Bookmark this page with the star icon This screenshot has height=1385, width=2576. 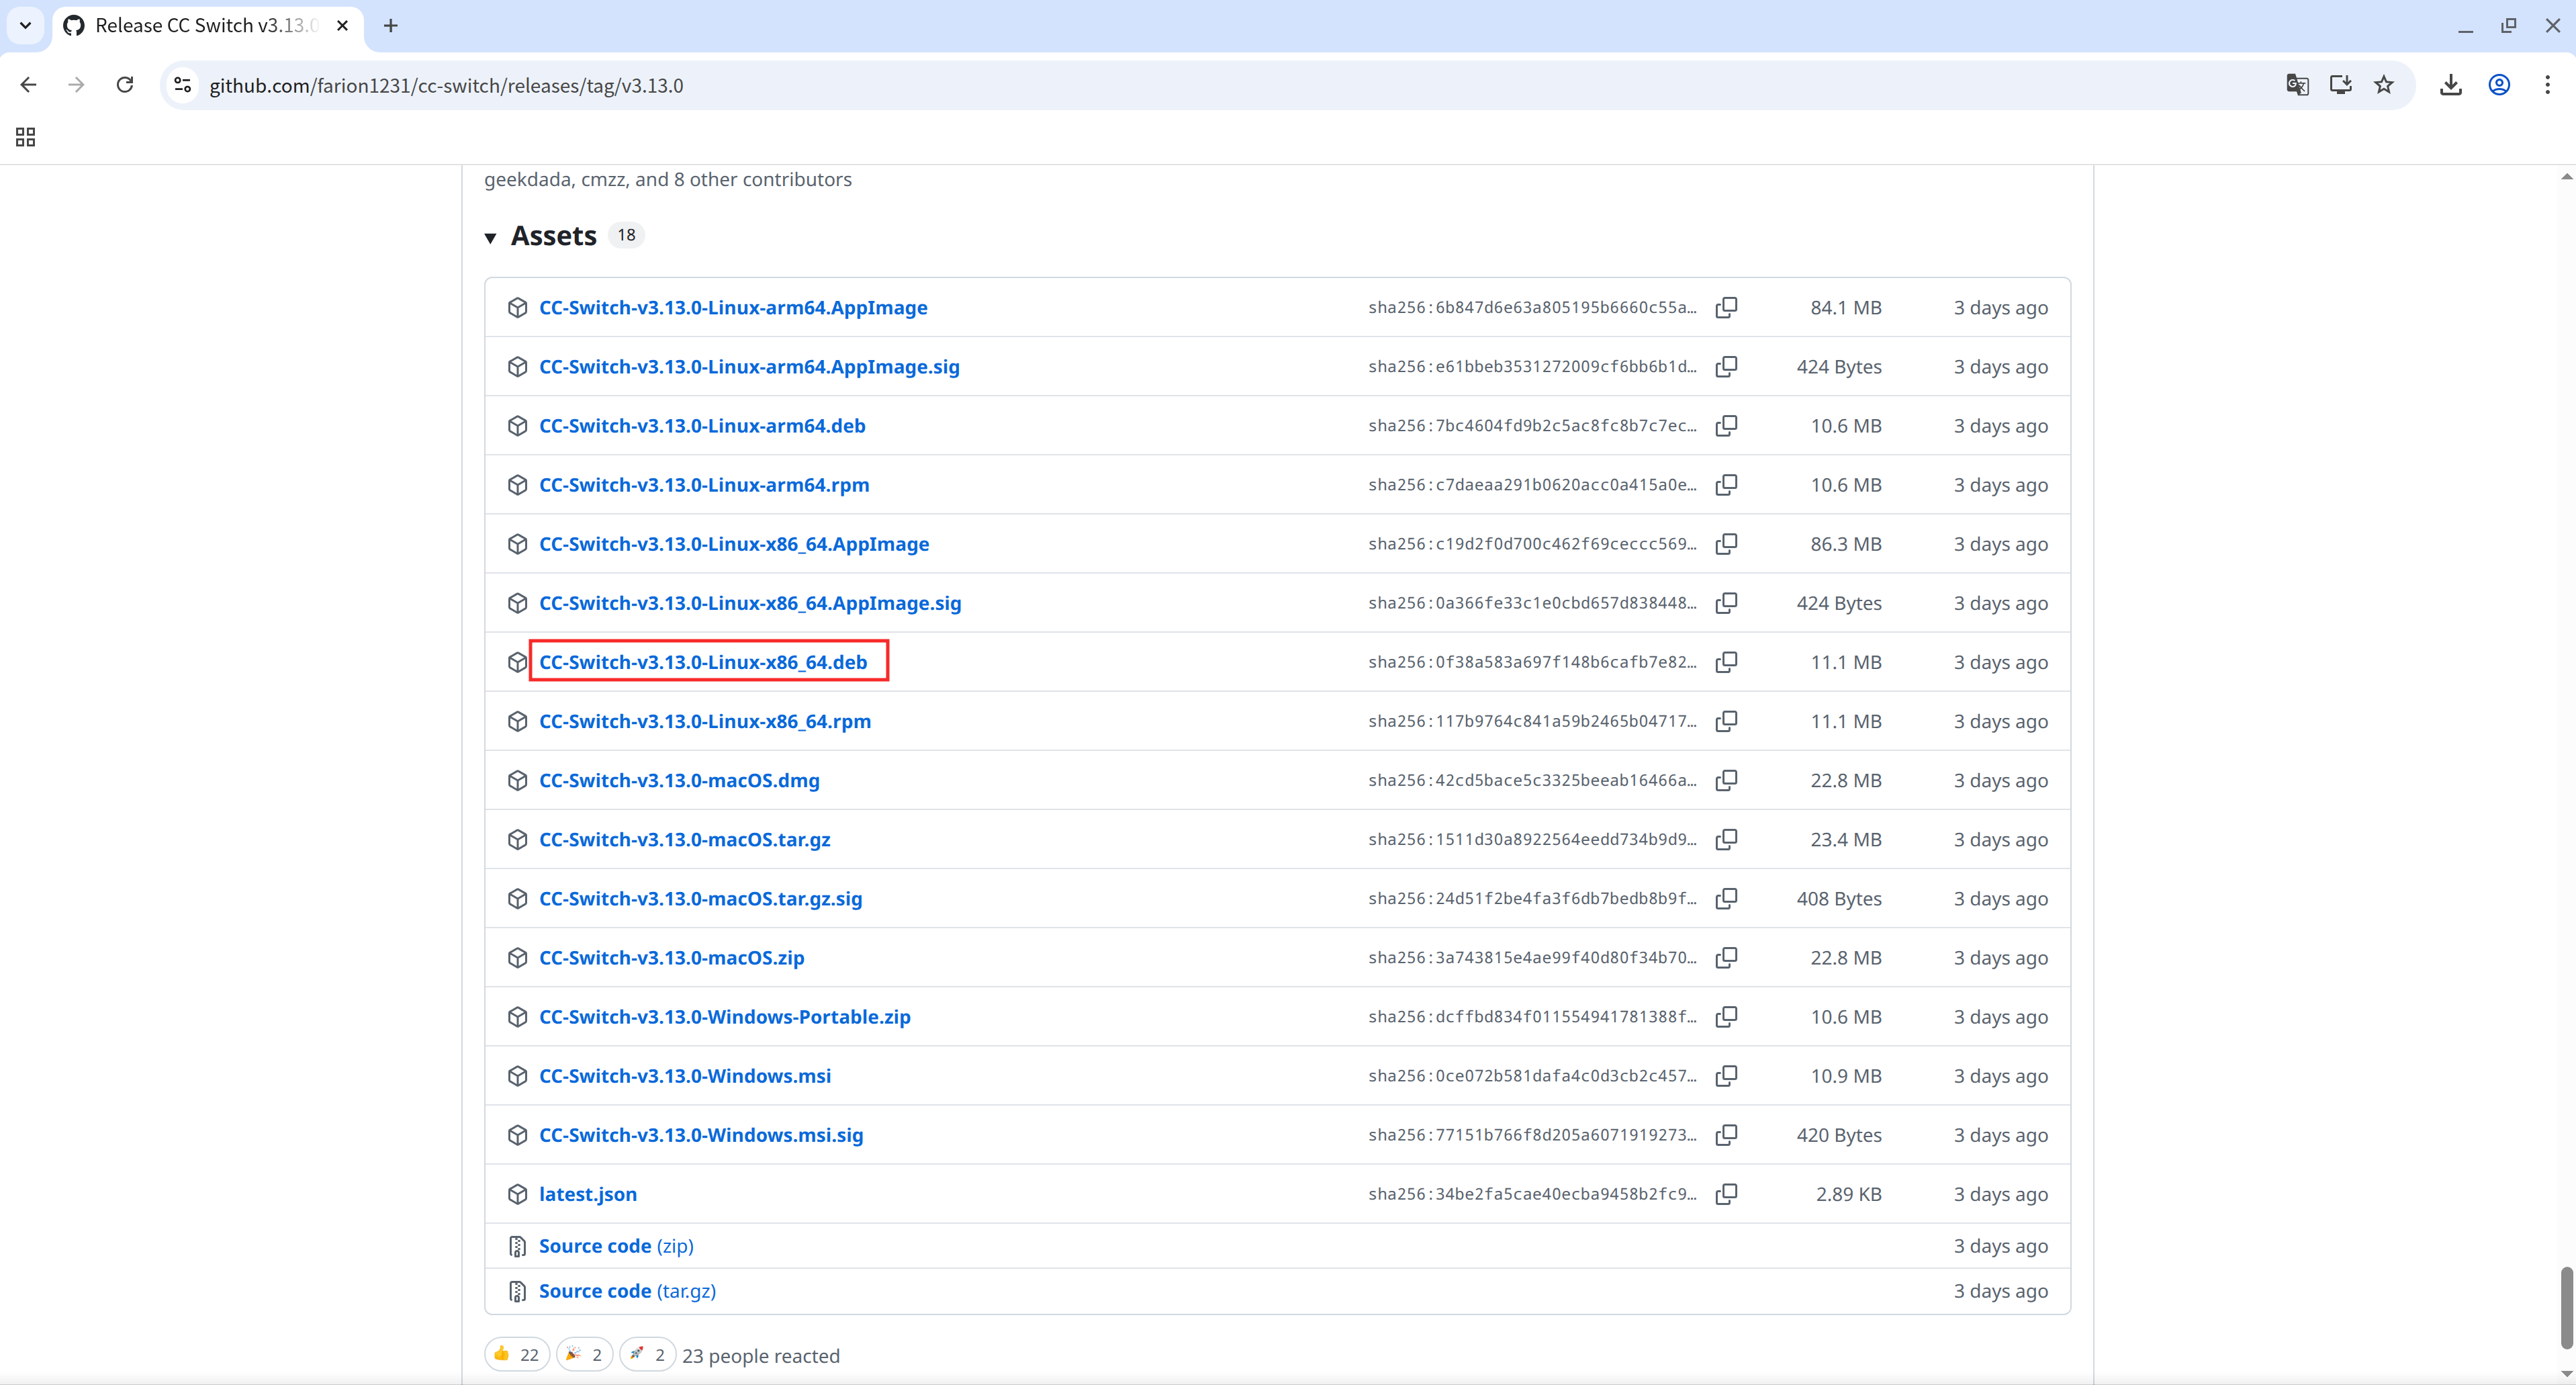2384,85
